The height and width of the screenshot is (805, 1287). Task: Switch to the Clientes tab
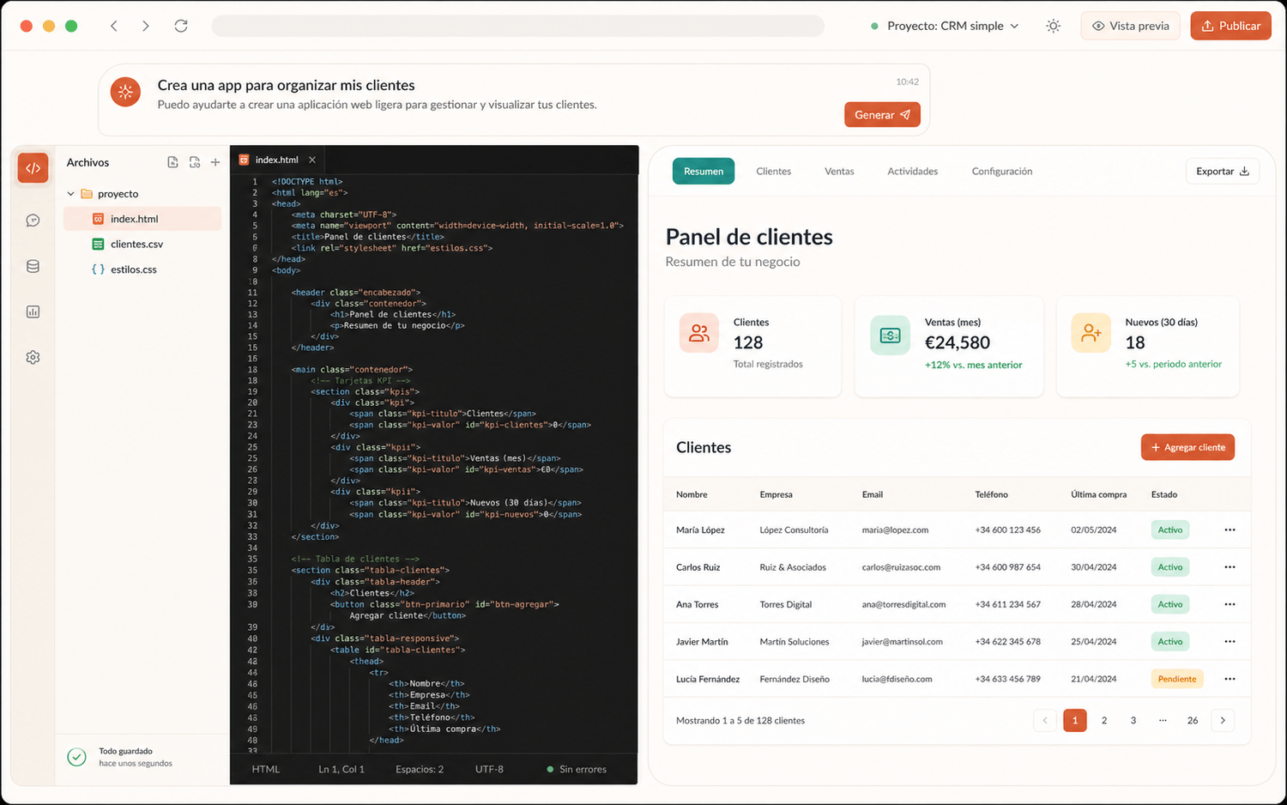(774, 172)
